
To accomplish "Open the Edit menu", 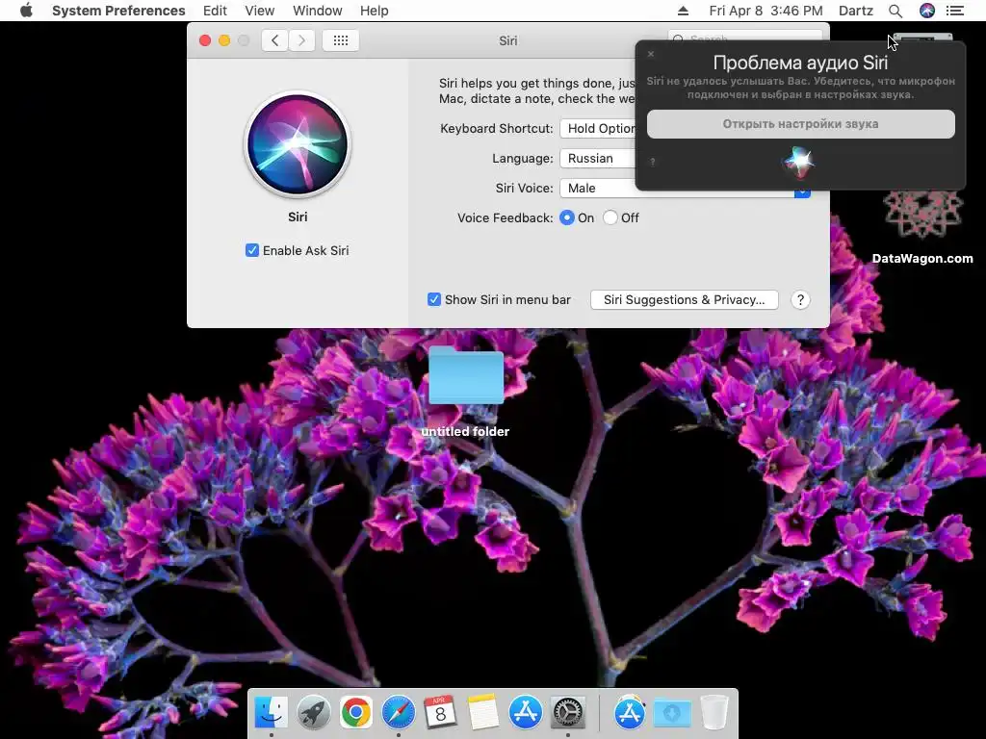I will (x=215, y=11).
